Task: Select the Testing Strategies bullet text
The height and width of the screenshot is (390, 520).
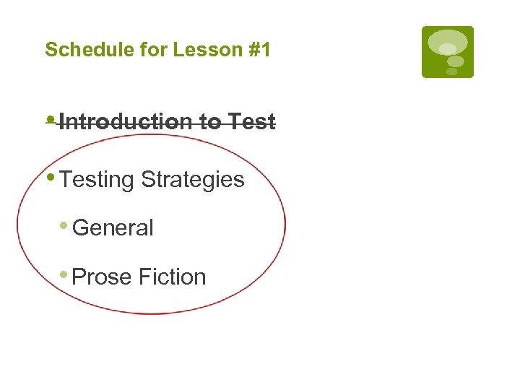Action: (152, 179)
